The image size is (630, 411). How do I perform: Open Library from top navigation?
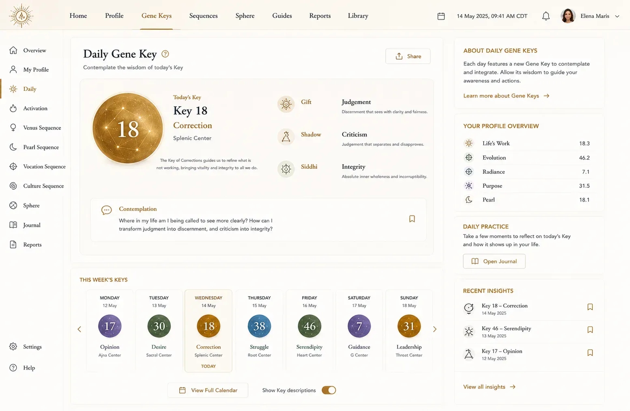tap(358, 15)
